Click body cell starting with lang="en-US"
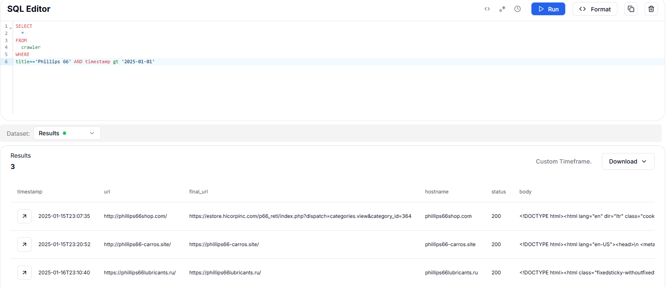This screenshot has width=666, height=287. 587,244
